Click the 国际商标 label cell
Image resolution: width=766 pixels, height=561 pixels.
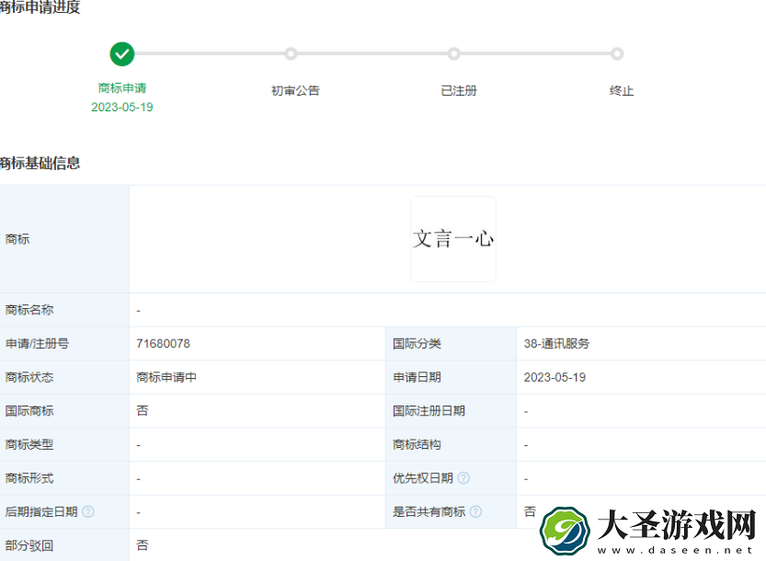(64, 411)
